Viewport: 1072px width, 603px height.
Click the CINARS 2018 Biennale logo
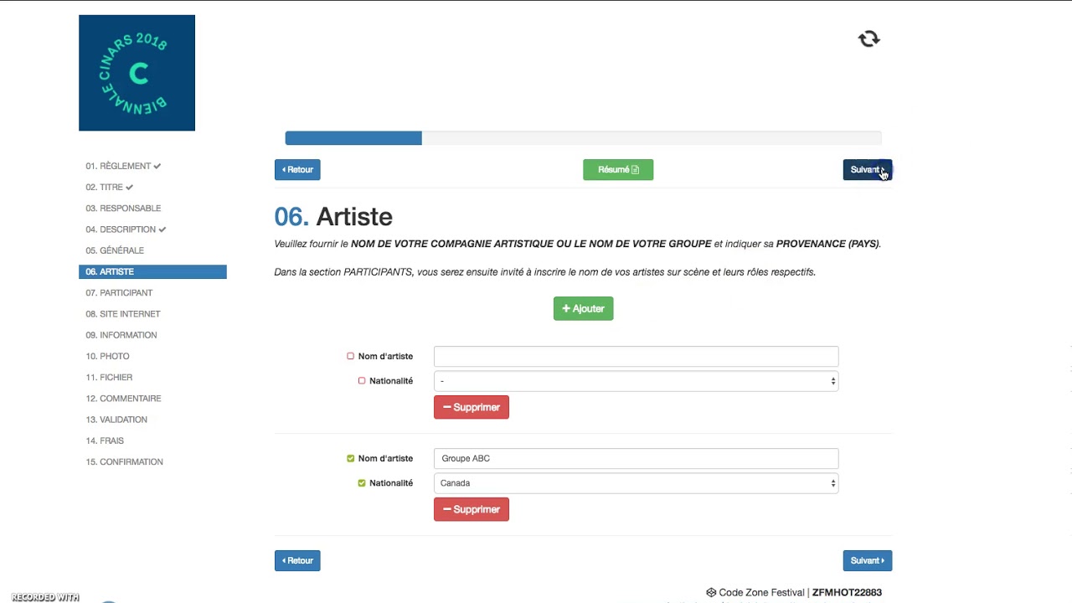tap(137, 73)
